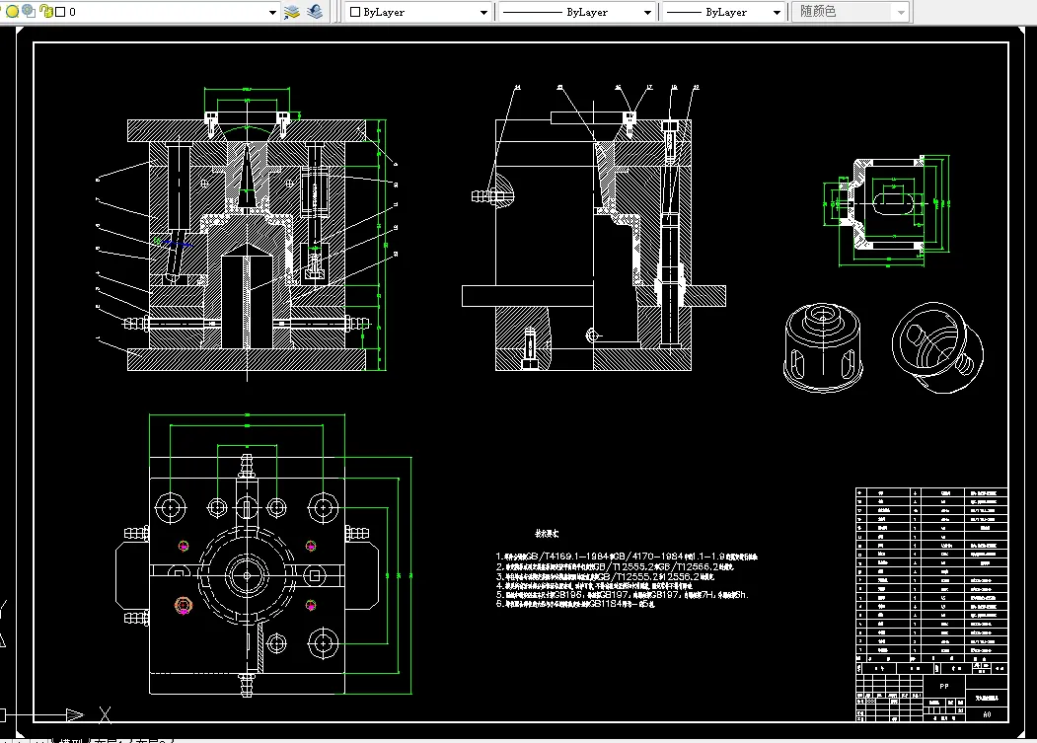Click the UCS X-axis icon in drawing
Viewport: 1037px width, 743px height.
(74, 714)
